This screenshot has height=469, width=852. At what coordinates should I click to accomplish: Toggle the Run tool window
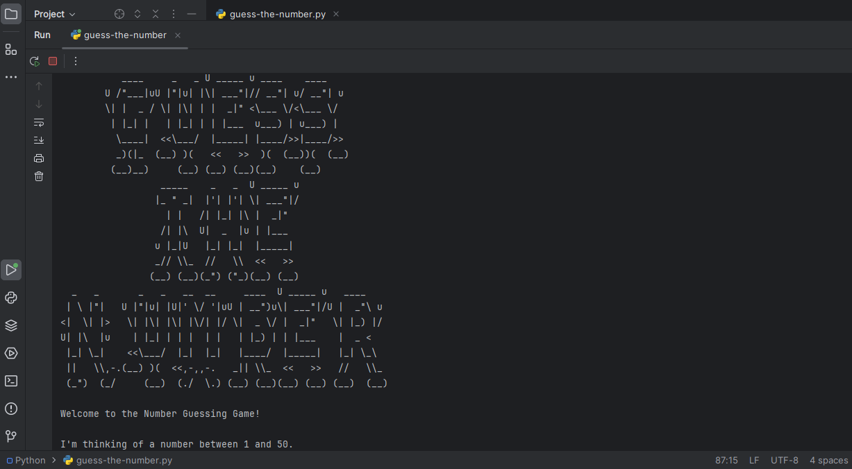tap(11, 270)
